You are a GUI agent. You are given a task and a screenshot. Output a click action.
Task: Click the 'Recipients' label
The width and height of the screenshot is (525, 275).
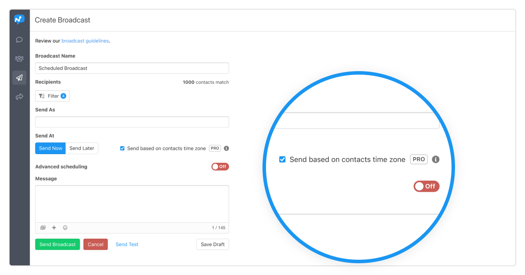pyautogui.click(x=48, y=82)
